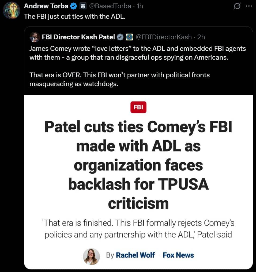The height and width of the screenshot is (272, 256).
Task: Open the Rachel Wolf author link
Action: [135, 255]
